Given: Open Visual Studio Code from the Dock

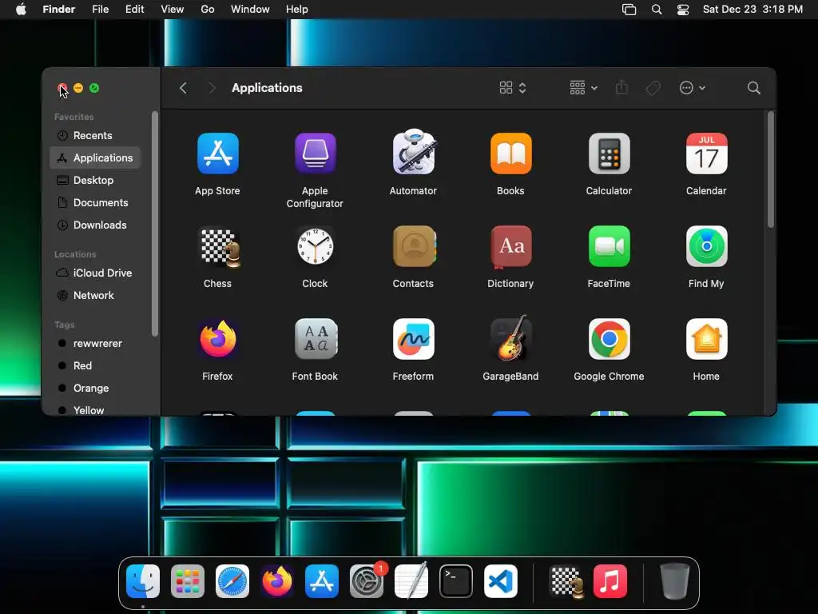Looking at the screenshot, I should pyautogui.click(x=501, y=581).
